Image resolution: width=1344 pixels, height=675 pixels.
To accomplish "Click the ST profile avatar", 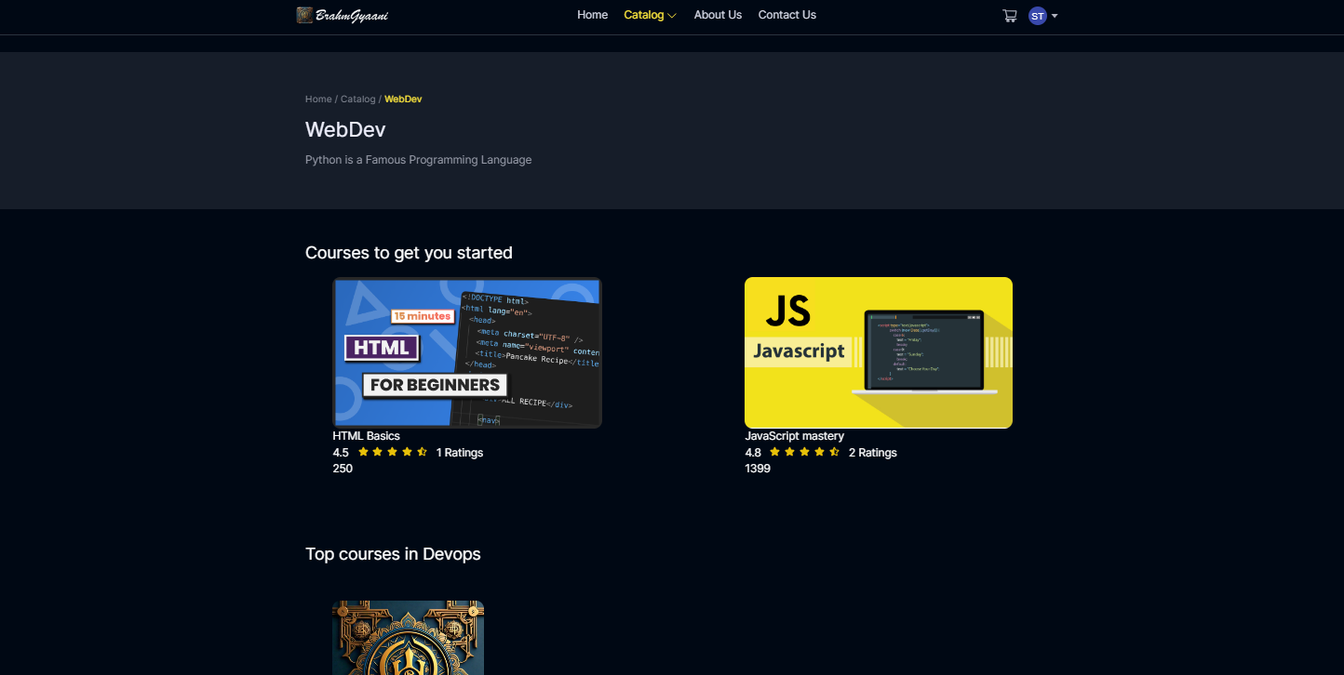I will click(1037, 16).
